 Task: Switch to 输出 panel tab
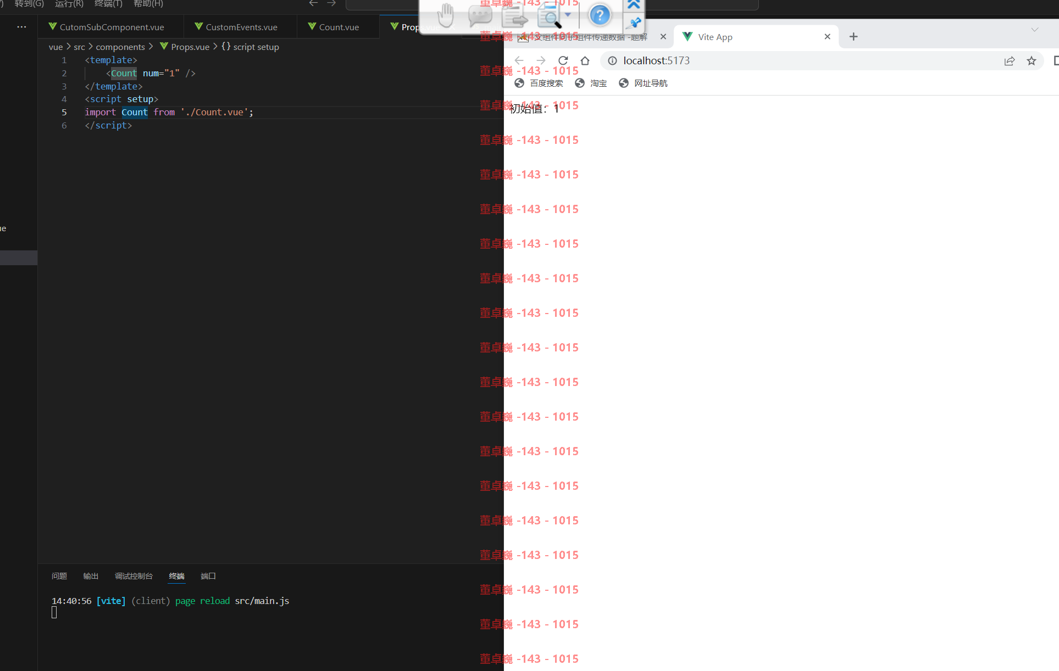pos(91,576)
